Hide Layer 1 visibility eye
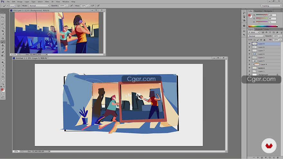Image resolution: width=283 pixels, height=159 pixels. coord(250,71)
